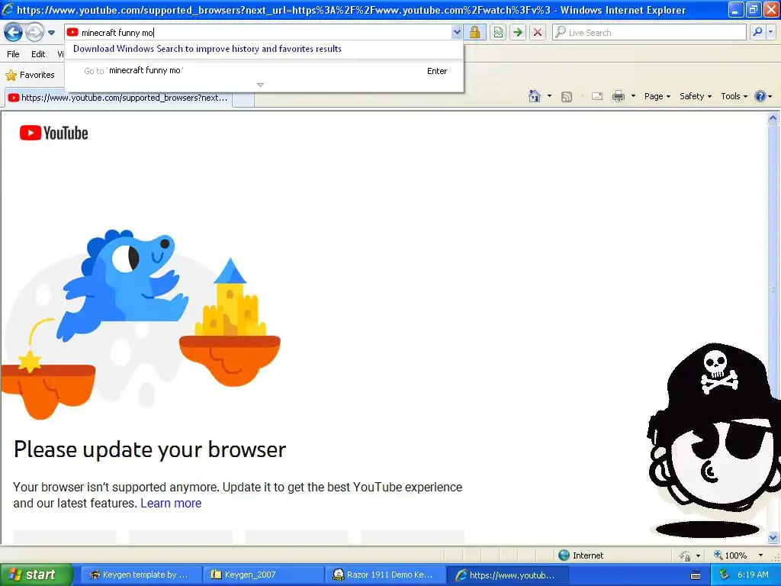
Task: Click the Back navigation arrow button
Action: click(x=14, y=33)
